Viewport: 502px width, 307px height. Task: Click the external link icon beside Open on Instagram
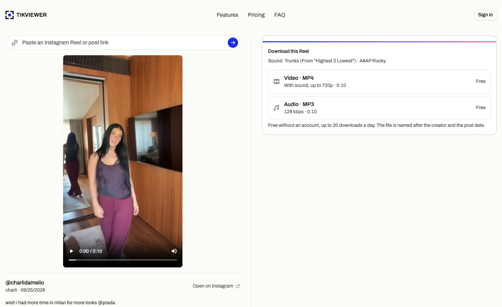click(x=238, y=286)
